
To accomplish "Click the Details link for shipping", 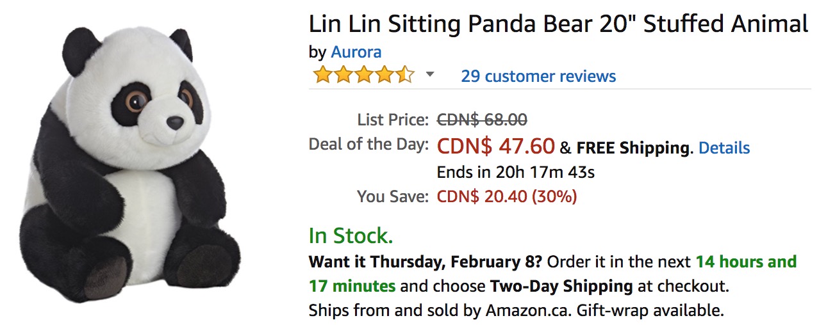I will point(724,148).
